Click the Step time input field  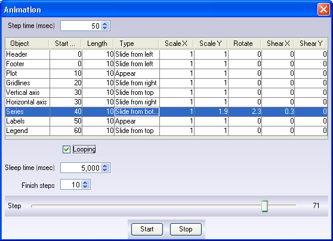(x=81, y=26)
